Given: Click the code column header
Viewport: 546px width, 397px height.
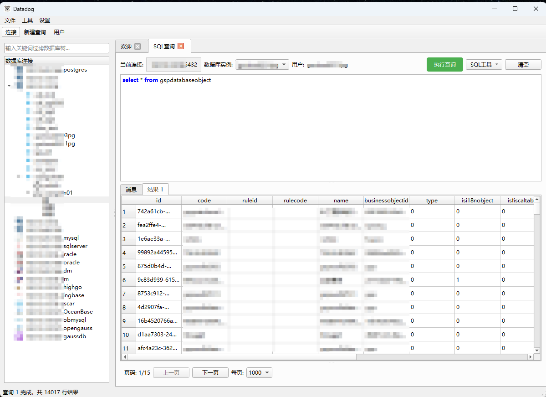Looking at the screenshot, I should click(204, 200).
